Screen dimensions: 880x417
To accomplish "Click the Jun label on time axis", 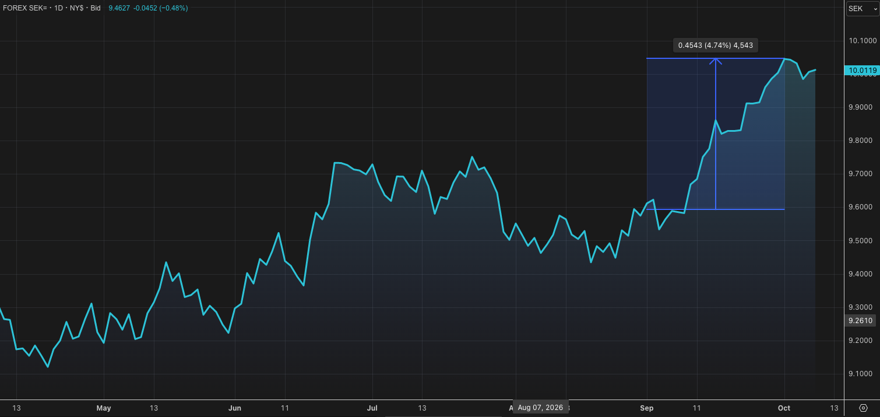I will [234, 408].
